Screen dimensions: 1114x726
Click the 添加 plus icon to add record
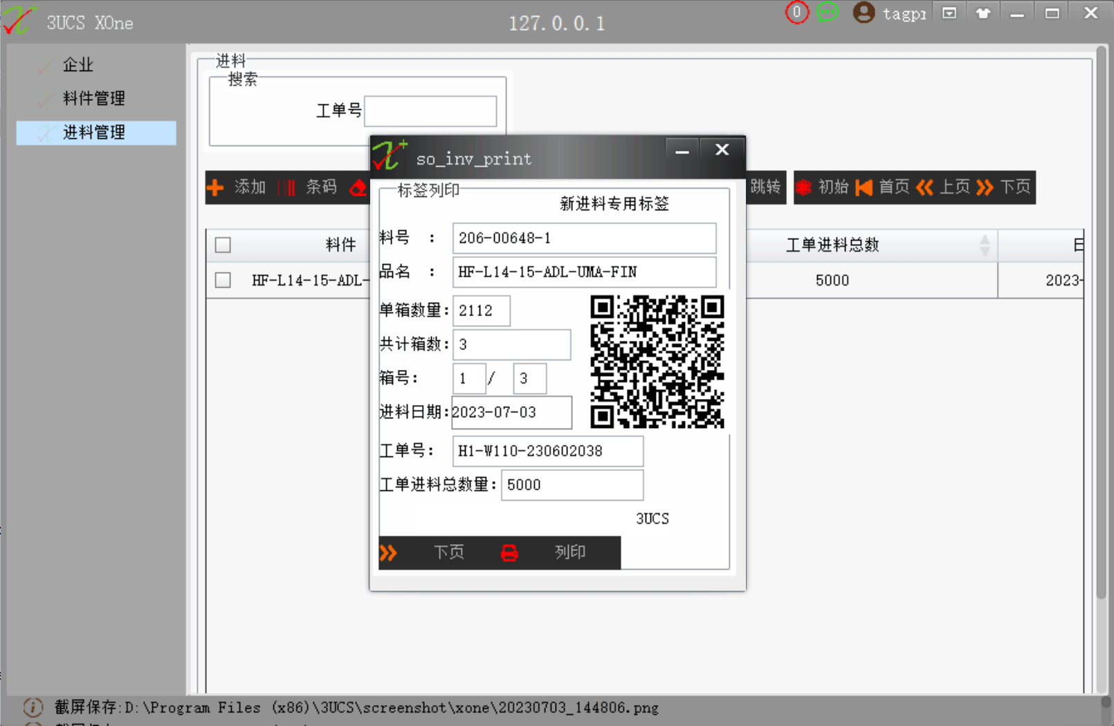[216, 187]
